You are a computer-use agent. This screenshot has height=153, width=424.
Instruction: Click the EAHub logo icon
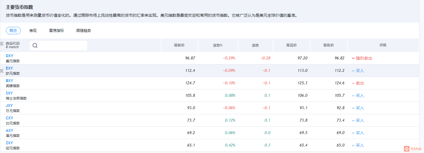(406, 148)
